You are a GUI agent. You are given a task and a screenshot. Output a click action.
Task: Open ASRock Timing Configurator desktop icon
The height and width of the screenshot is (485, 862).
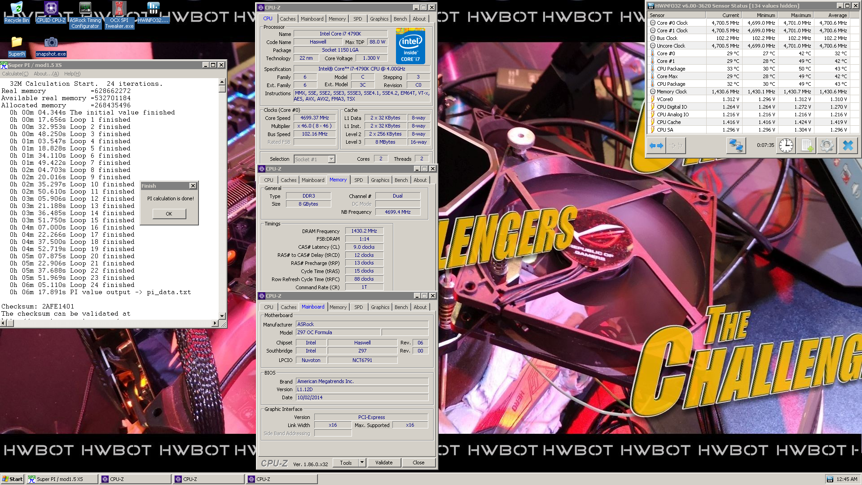coord(85,15)
